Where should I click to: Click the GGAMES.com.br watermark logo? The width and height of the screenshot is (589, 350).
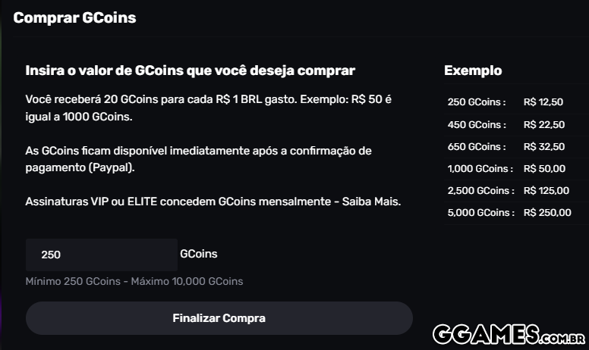[x=509, y=334]
